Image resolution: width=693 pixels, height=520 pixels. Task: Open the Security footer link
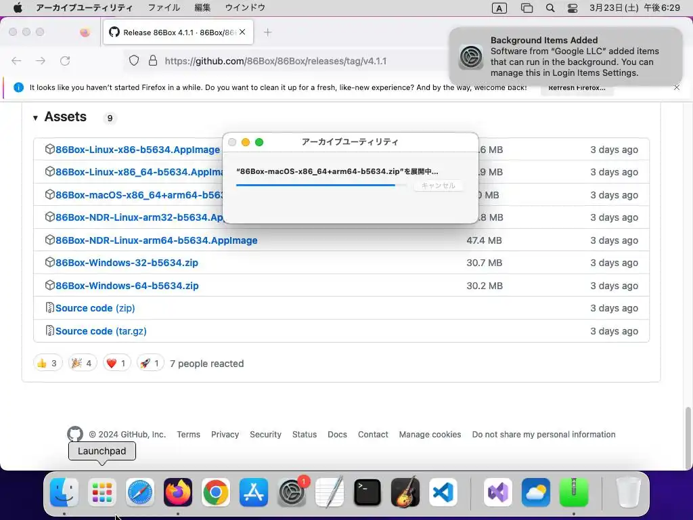[265, 434]
